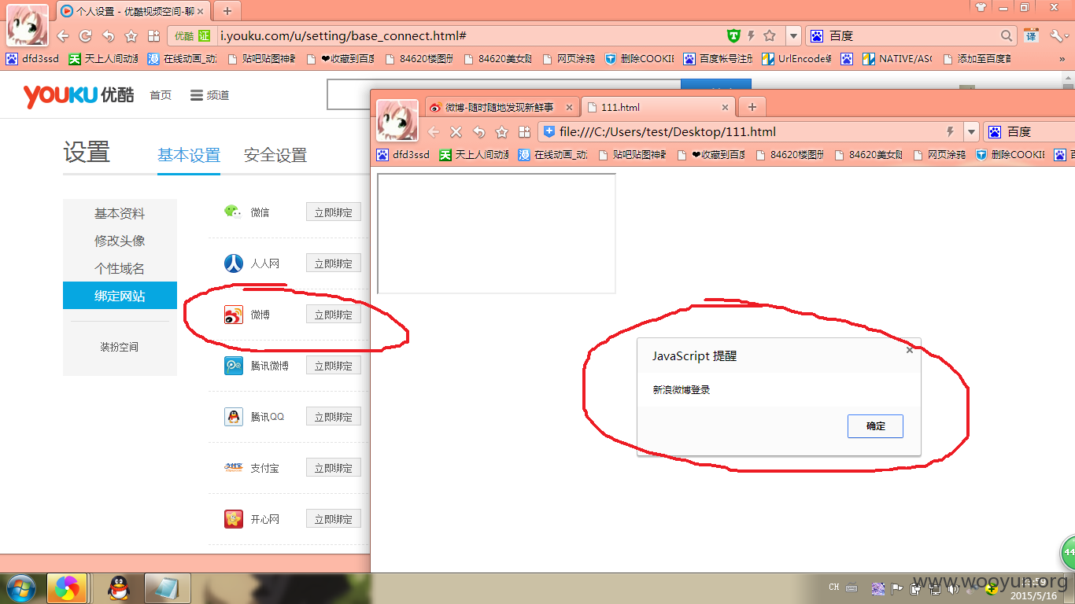Viewport: 1075px width, 604px height.
Task: Open notepad app in taskbar
Action: pos(168,588)
